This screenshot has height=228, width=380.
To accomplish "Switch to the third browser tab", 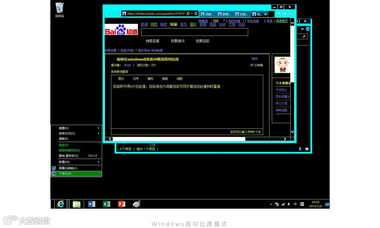I will coord(242,14).
